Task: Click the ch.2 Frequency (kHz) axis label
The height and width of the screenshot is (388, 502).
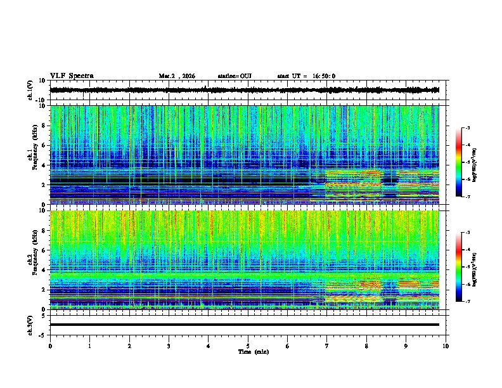Action: pos(35,252)
